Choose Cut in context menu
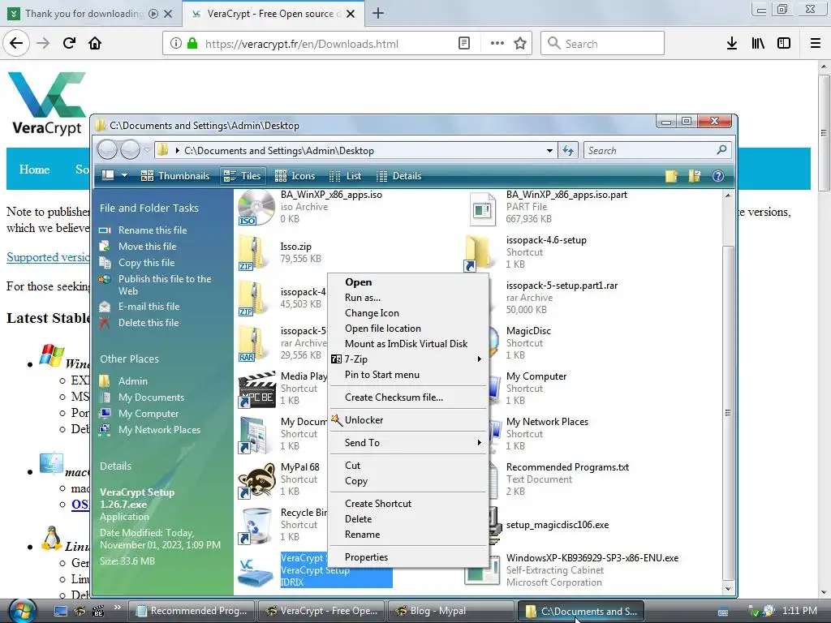831x623 pixels. pos(407,466)
